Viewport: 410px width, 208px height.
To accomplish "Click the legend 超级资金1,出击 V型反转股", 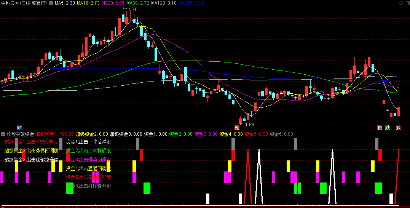I will coord(31,142).
